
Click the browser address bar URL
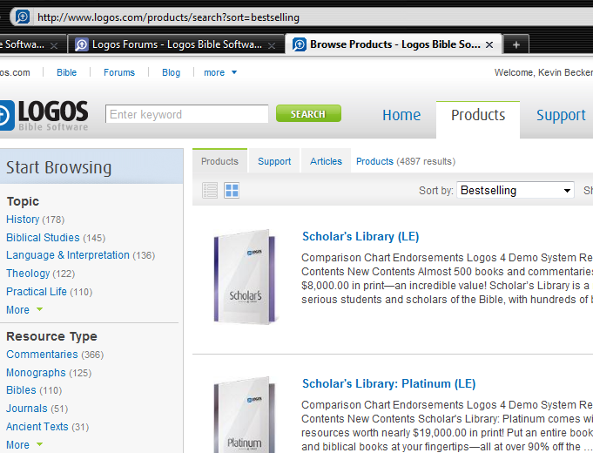168,17
